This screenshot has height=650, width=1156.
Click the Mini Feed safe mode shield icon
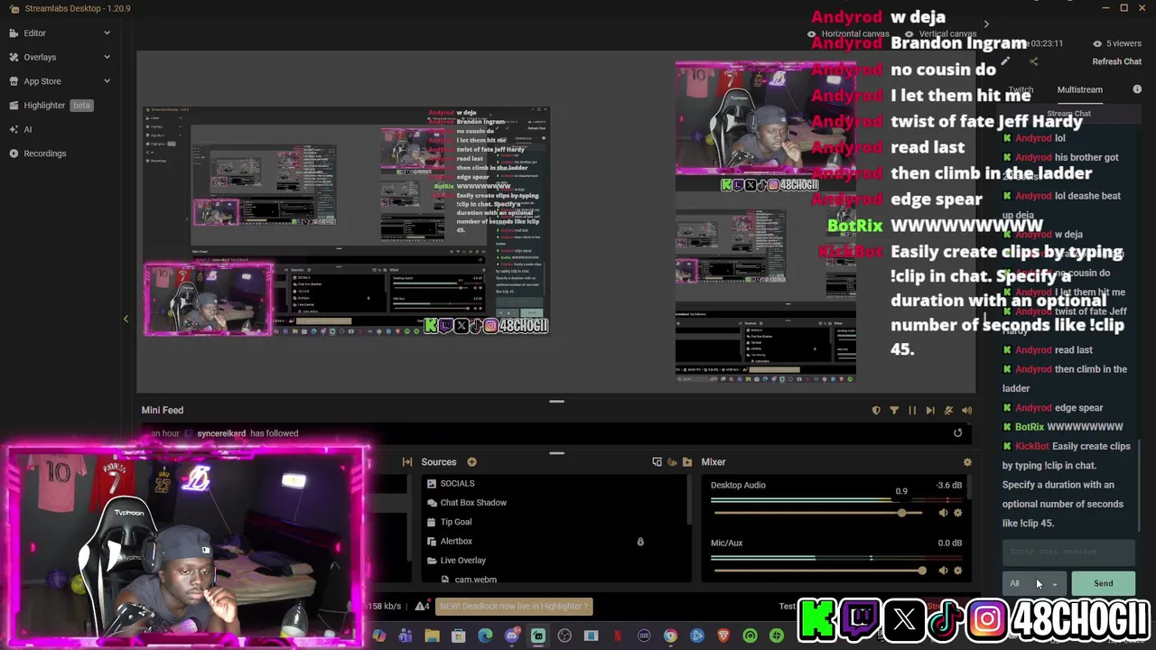click(x=876, y=411)
